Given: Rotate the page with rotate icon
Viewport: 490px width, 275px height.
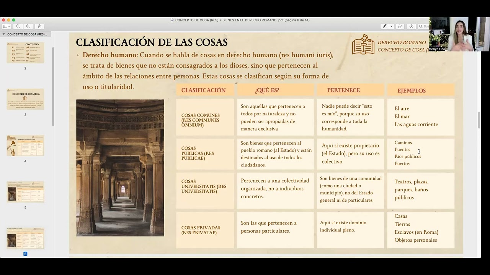Looking at the screenshot, I should pyautogui.click(x=400, y=26).
